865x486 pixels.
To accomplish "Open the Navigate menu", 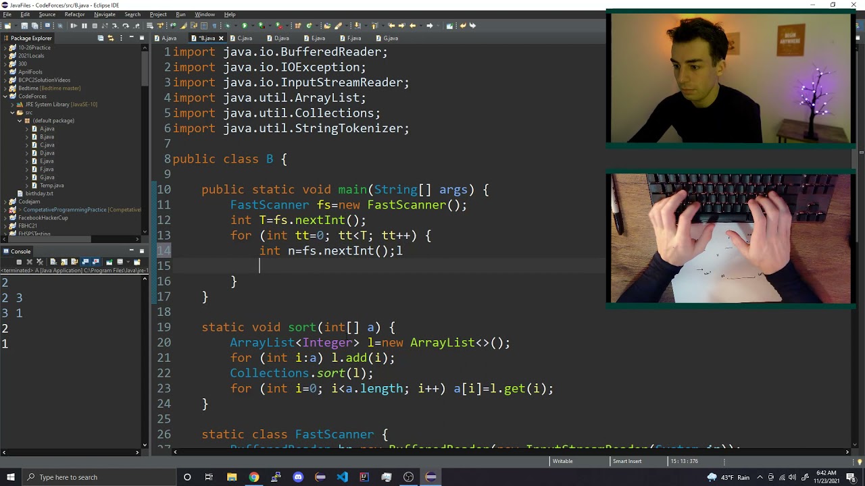I will [x=104, y=14].
